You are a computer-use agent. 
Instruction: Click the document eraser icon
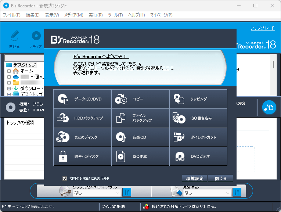pyautogui.click(x=176, y=191)
